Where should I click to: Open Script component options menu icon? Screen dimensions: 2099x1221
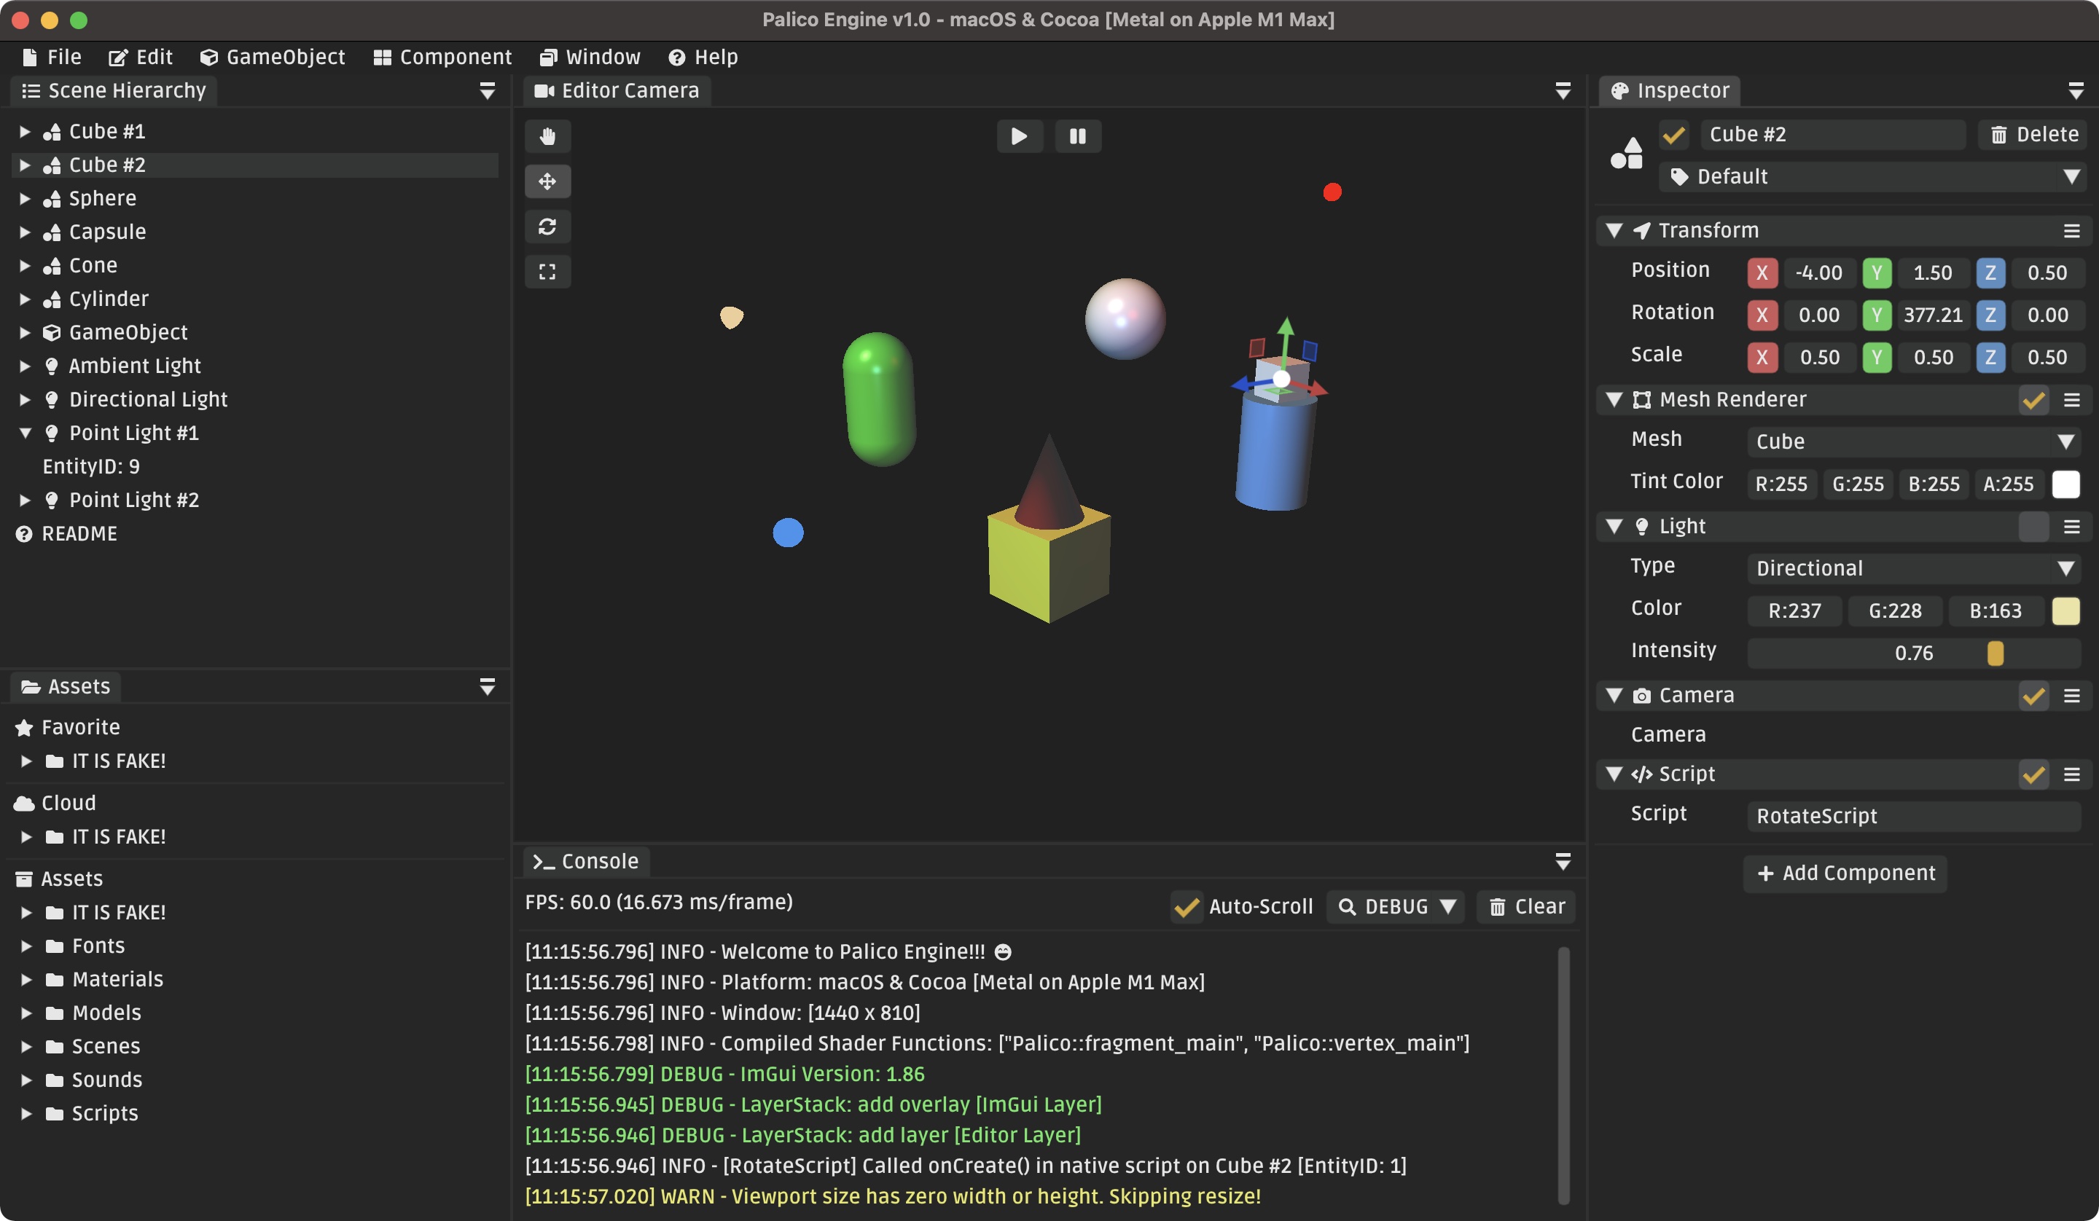click(x=2072, y=774)
